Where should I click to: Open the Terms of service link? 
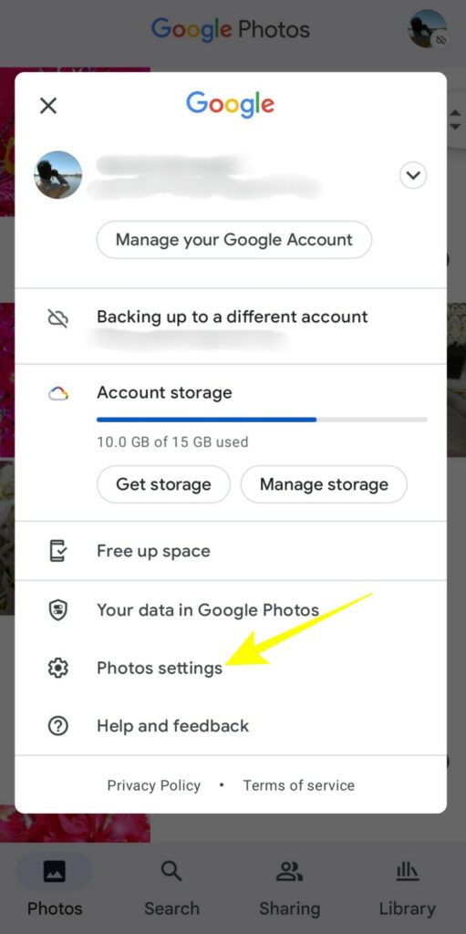298,785
